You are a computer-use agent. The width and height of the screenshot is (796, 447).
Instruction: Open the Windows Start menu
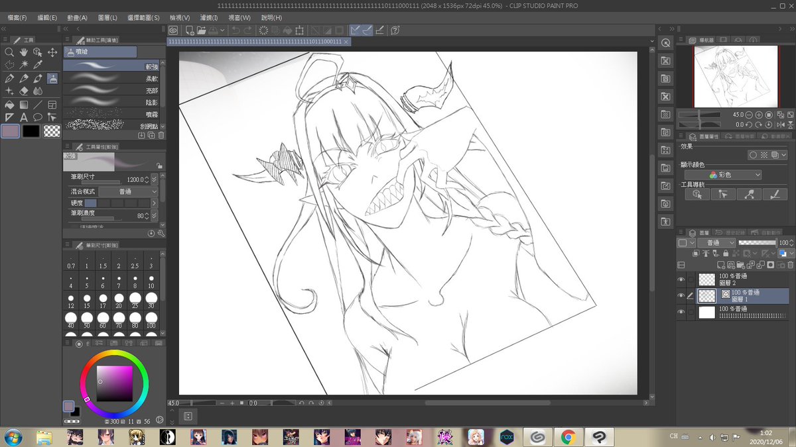point(13,437)
